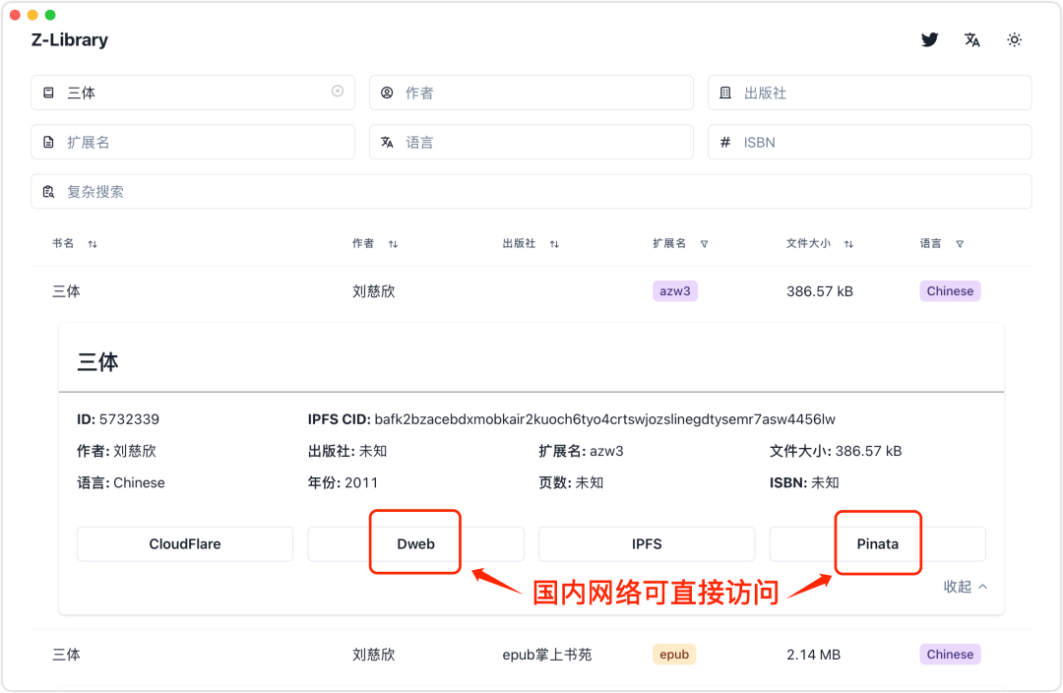Click the macOS green fullscreen button
The height and width of the screenshot is (693, 1063).
[x=50, y=15]
